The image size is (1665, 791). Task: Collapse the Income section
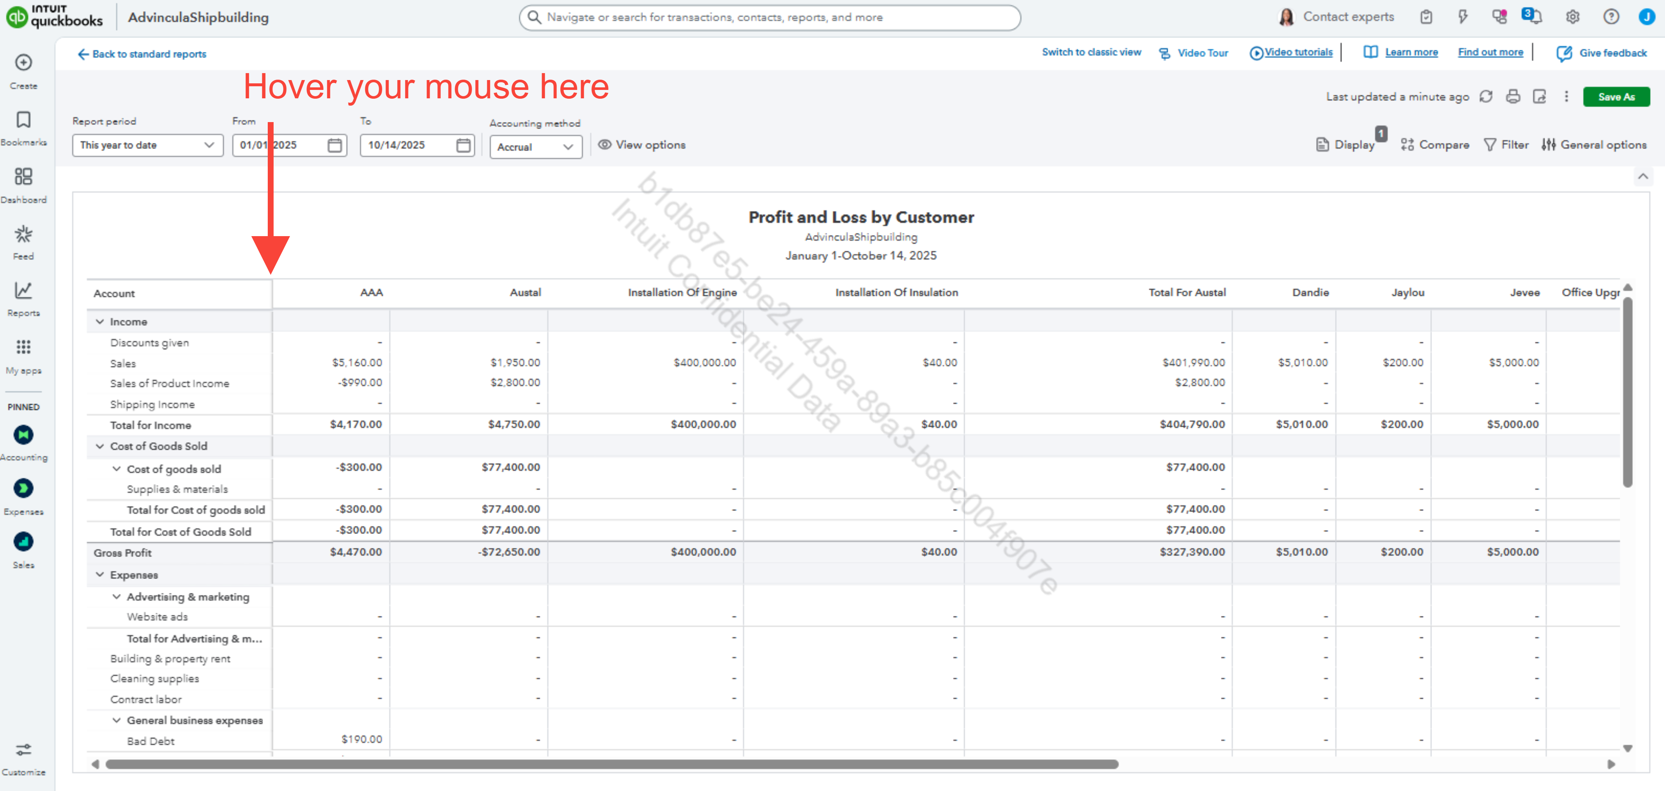pos(100,322)
